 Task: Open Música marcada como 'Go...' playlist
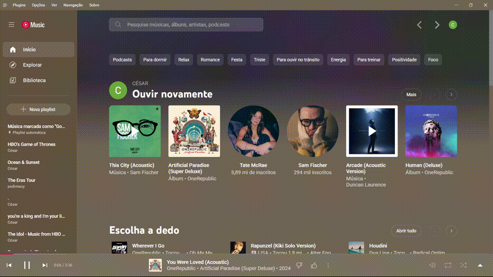[x=39, y=129]
